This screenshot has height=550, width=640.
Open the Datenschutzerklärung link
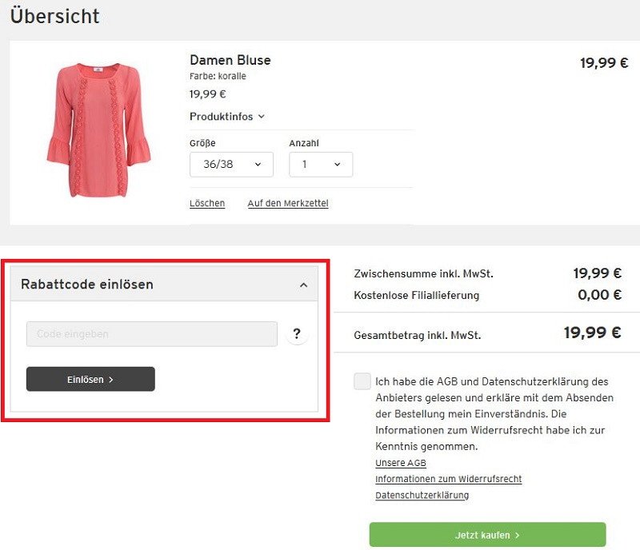[422, 496]
